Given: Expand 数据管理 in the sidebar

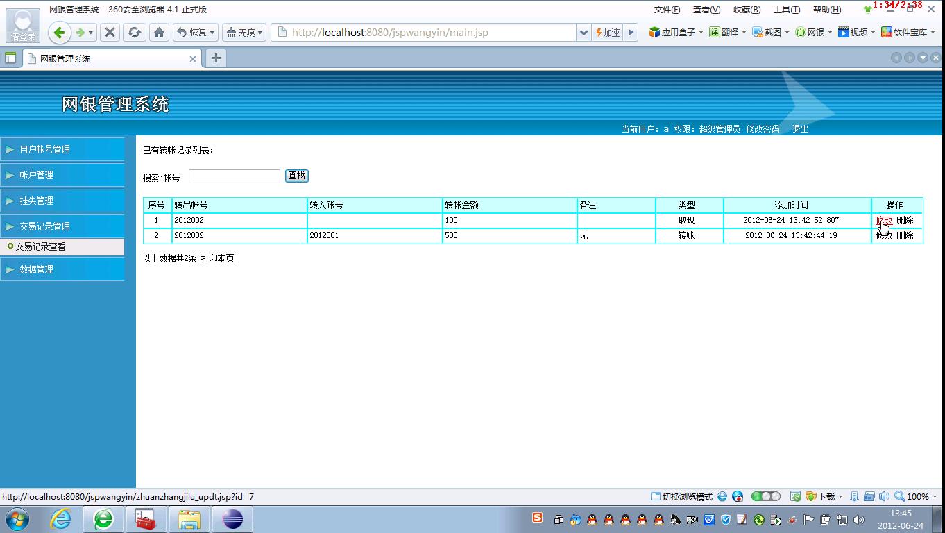Looking at the screenshot, I should pos(62,269).
